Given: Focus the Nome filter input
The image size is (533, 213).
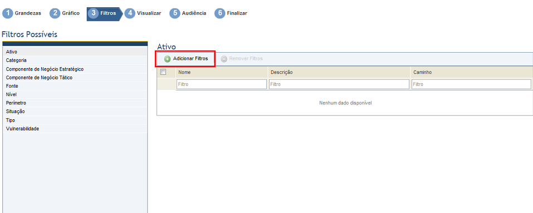Looking at the screenshot, I should [222, 84].
